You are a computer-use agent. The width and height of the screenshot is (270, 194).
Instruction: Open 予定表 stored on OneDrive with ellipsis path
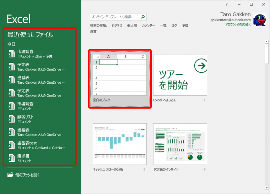point(39,67)
